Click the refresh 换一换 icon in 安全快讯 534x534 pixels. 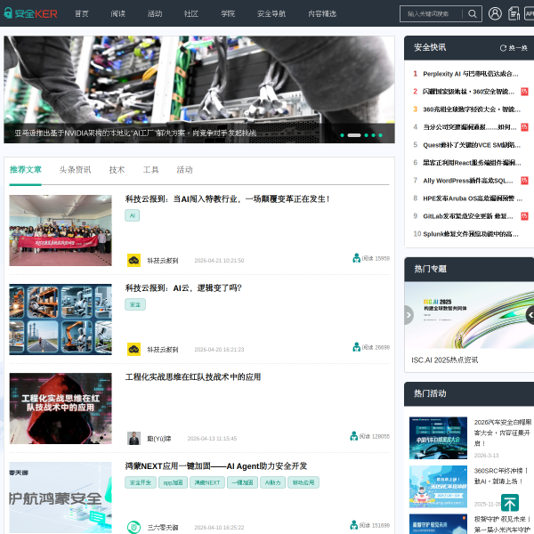[503, 48]
